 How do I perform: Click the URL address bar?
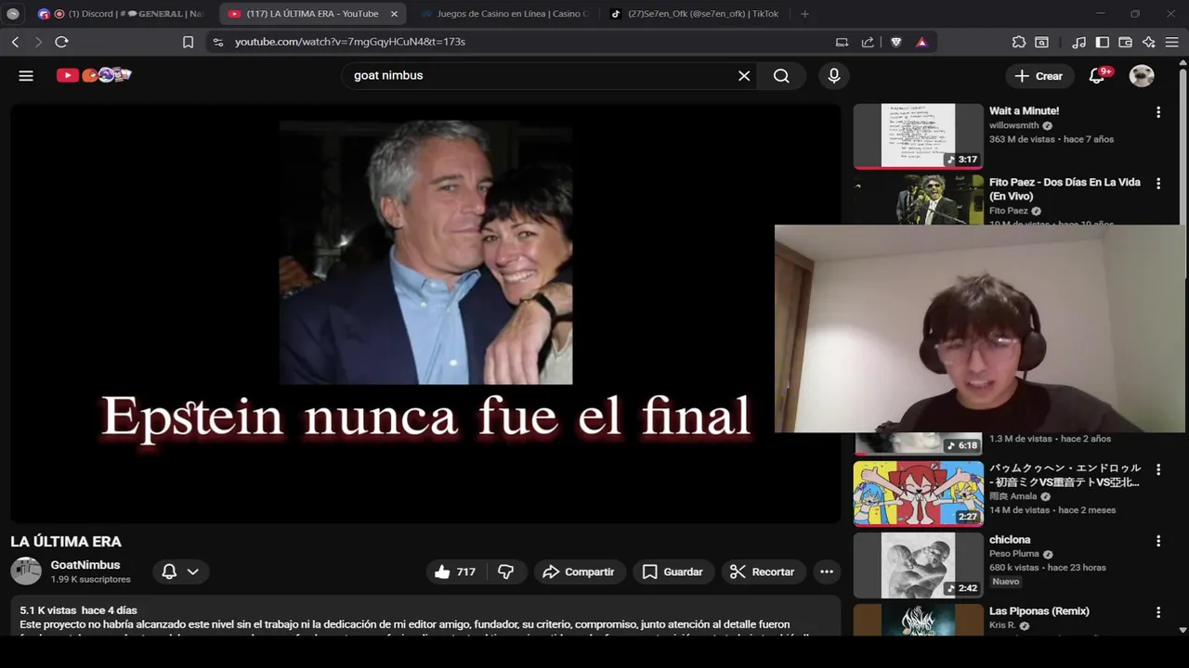[x=520, y=42]
